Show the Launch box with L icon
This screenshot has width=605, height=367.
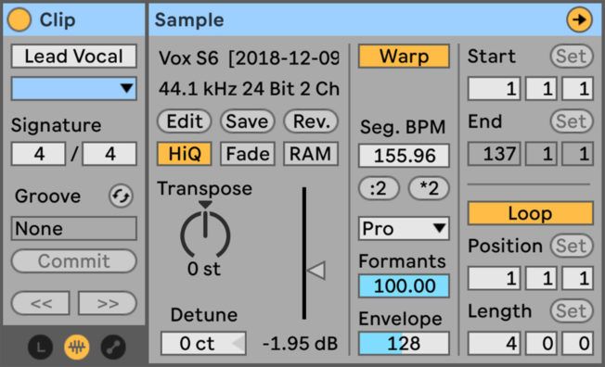click(41, 347)
